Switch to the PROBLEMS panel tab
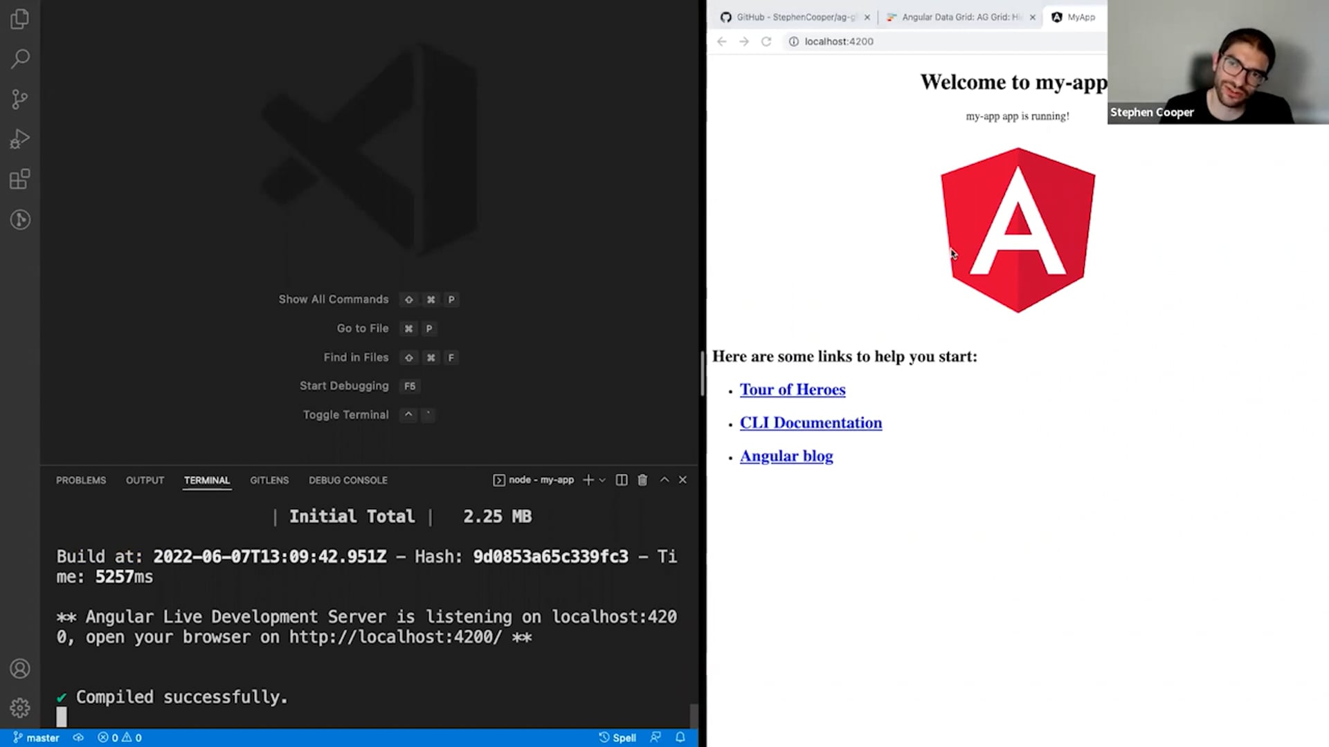 click(81, 480)
